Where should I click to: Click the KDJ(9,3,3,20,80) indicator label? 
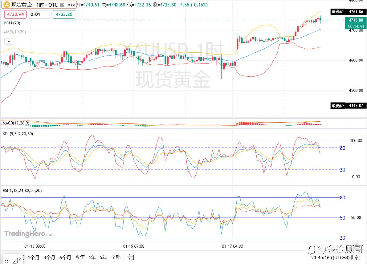[x=18, y=133]
